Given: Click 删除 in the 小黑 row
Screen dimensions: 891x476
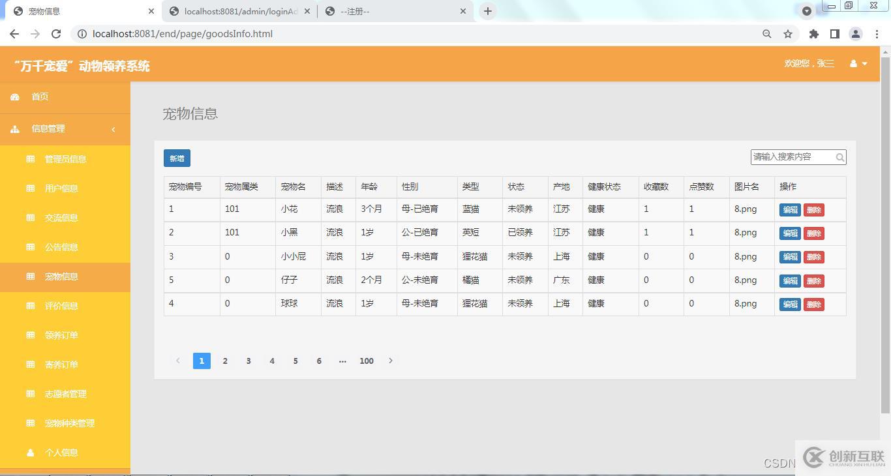Looking at the screenshot, I should [813, 233].
